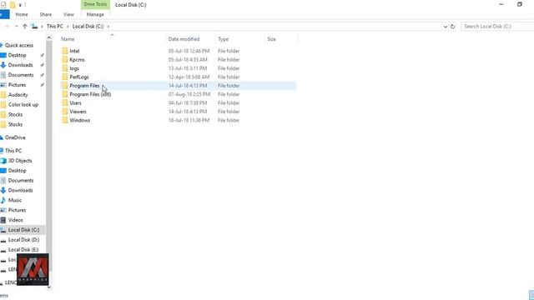
Task: Expand the recent locations dropdown arrow
Action: tap(16, 26)
